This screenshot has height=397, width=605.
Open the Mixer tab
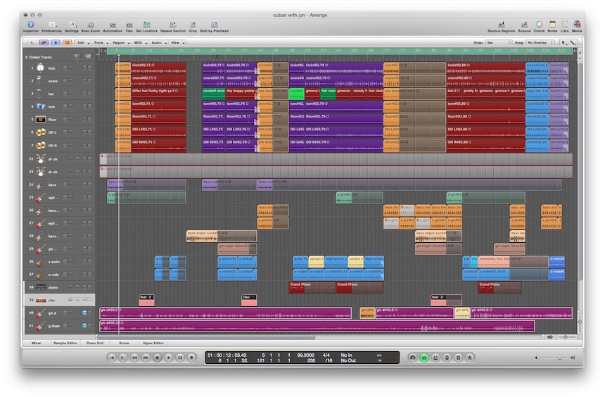(36, 343)
